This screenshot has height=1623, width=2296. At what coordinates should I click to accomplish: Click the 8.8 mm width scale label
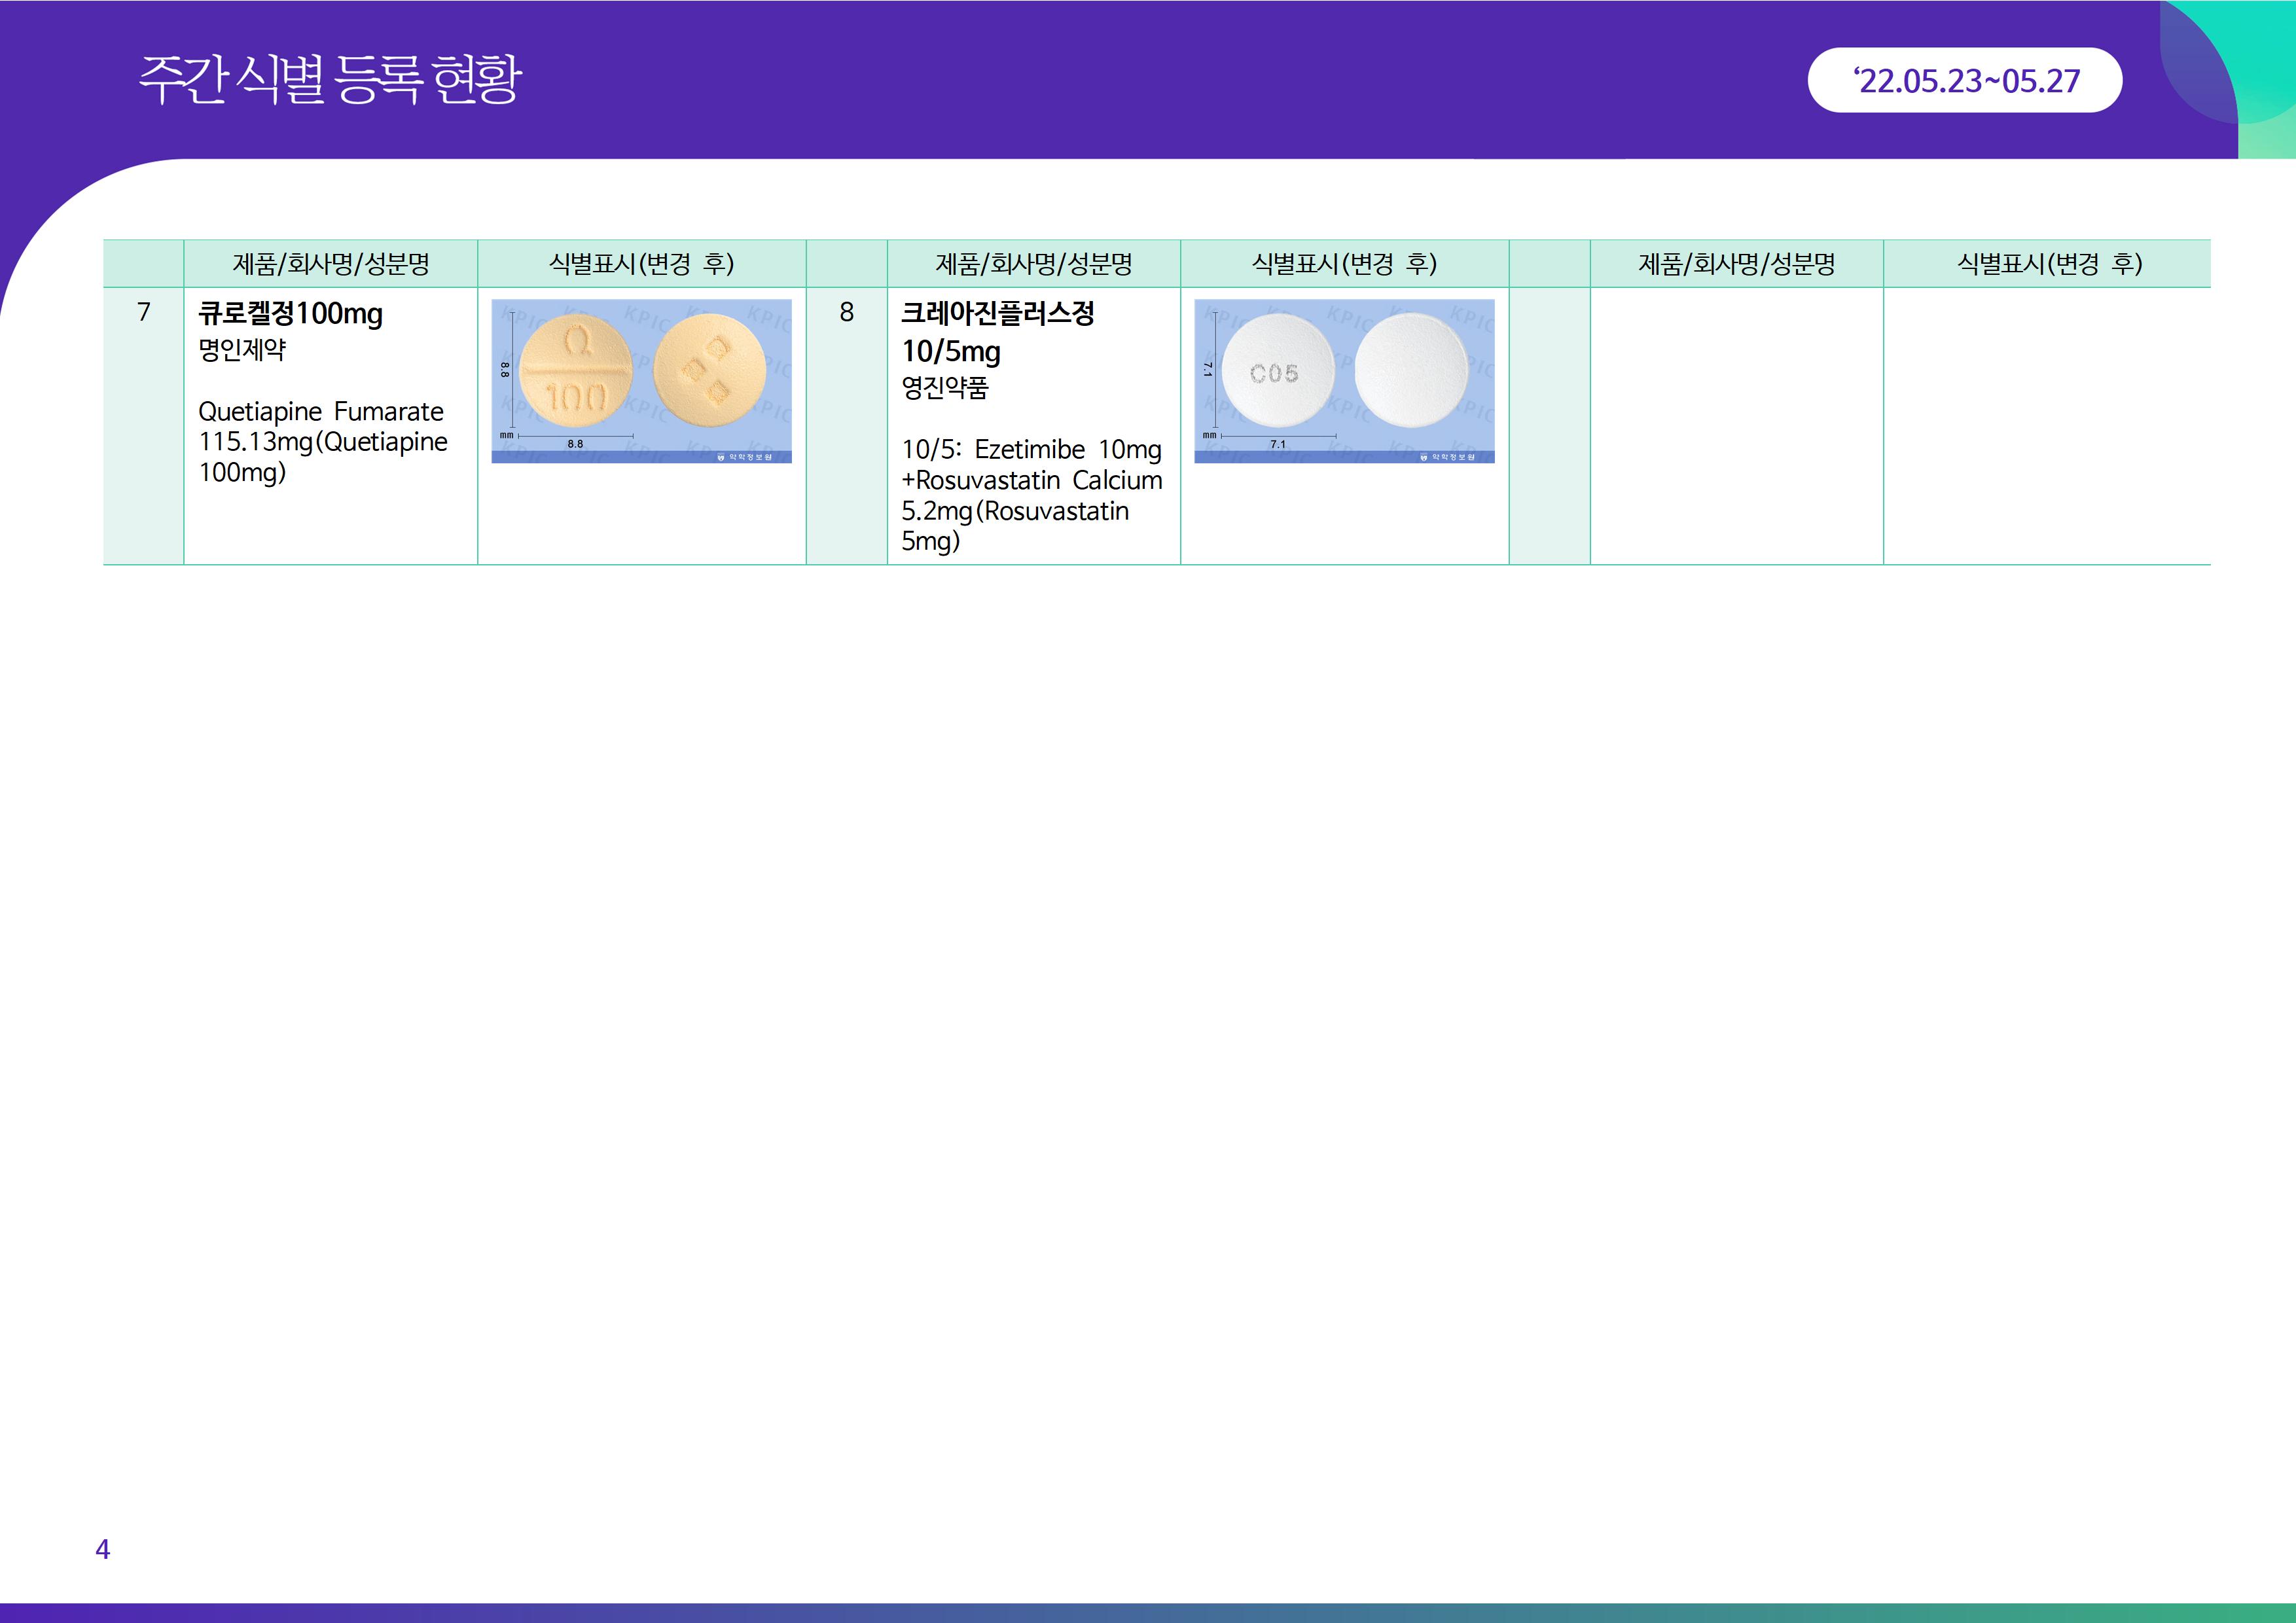point(575,444)
